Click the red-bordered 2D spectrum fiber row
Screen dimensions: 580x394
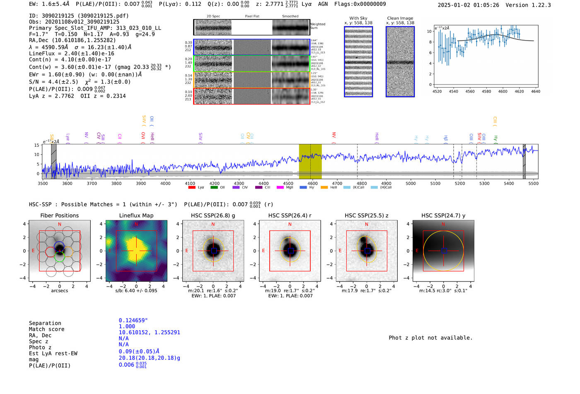[x=251, y=96]
